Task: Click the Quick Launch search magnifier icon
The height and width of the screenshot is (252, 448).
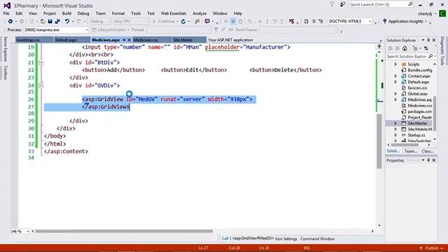Action: (410, 4)
